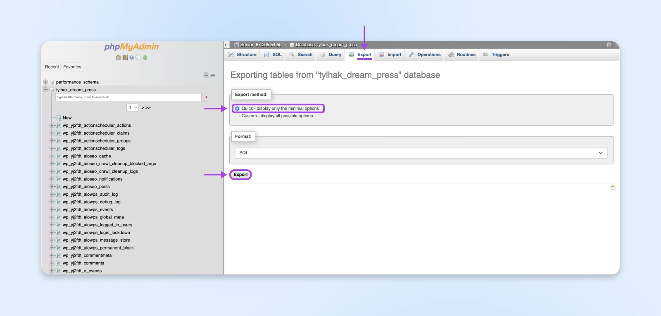Open the page number 1 dropdown
661x316 pixels.
click(x=133, y=107)
